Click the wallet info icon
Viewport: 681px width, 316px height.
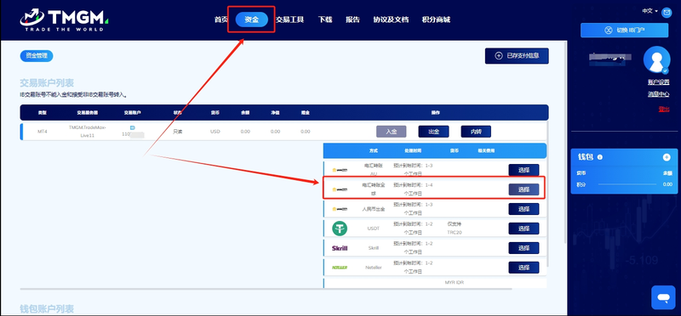pyautogui.click(x=600, y=157)
